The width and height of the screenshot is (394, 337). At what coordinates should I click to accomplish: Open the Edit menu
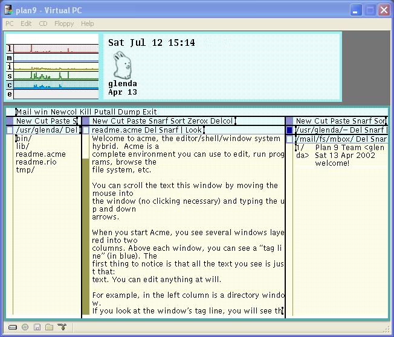(x=26, y=24)
